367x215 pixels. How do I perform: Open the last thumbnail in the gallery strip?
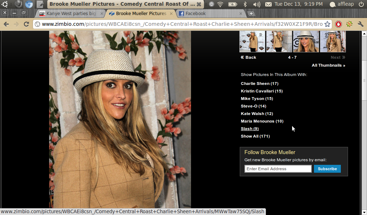pos(333,42)
